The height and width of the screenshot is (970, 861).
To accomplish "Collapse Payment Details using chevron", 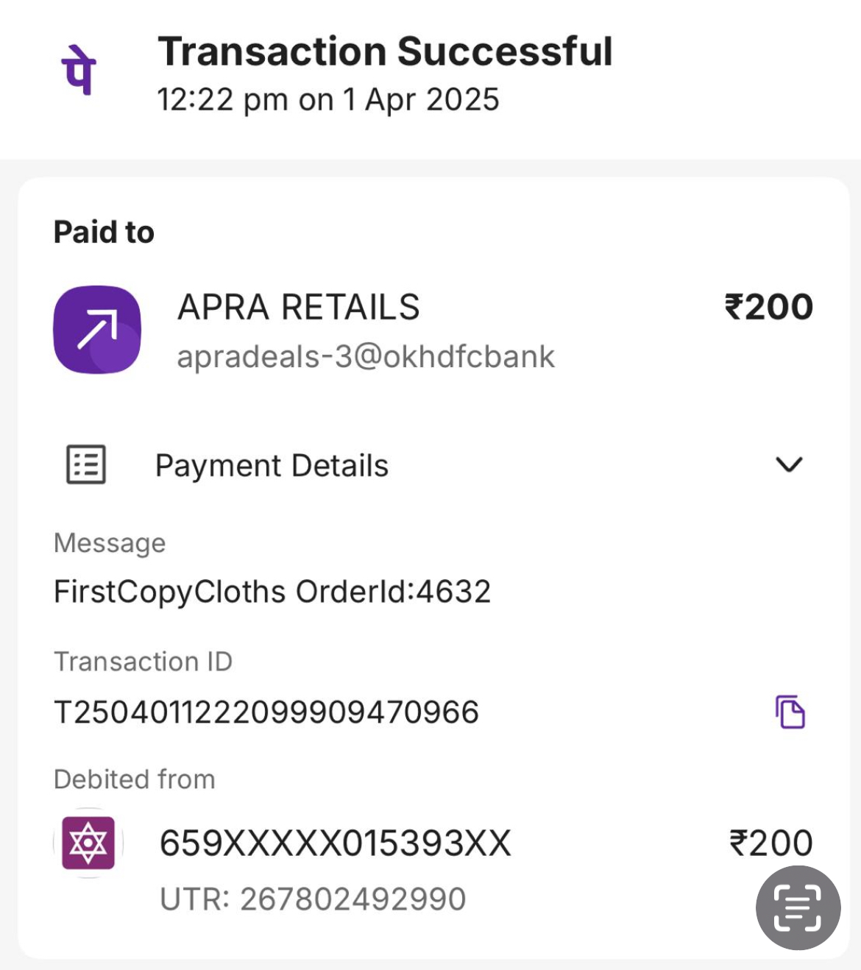I will click(789, 464).
